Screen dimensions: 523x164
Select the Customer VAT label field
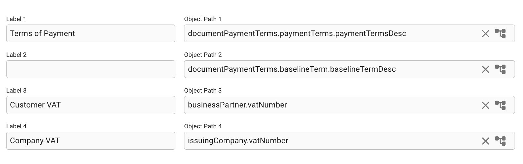pos(90,105)
